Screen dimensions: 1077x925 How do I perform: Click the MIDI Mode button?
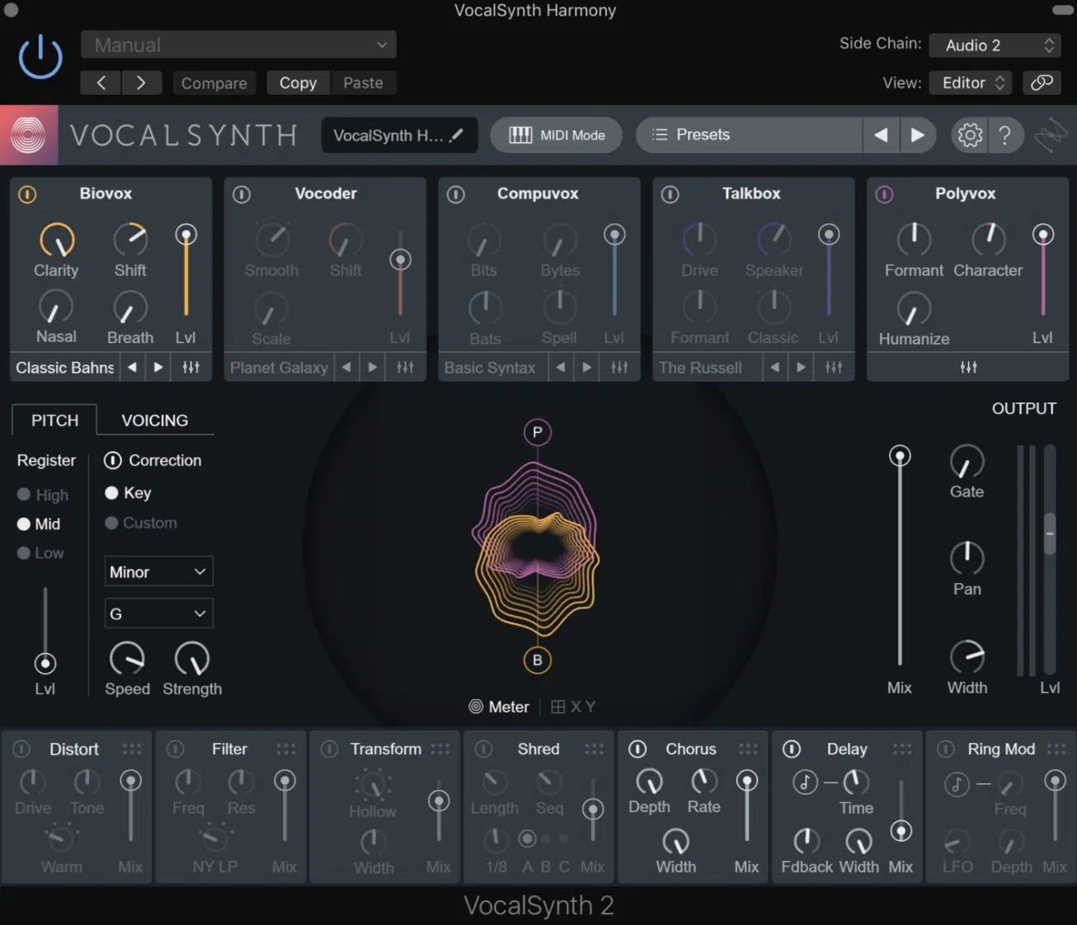(557, 135)
